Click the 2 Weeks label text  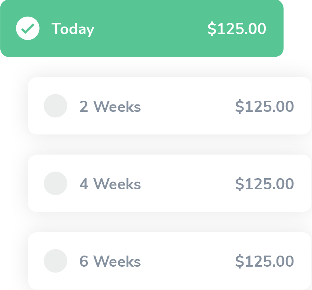110,107
